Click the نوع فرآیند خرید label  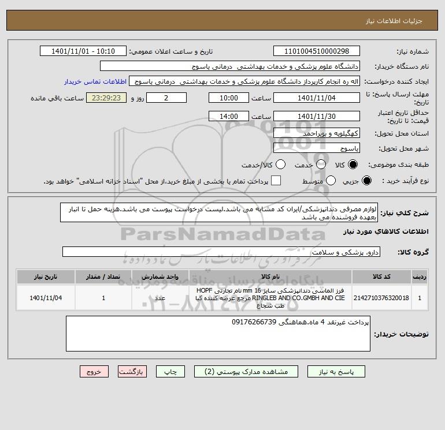pyautogui.click(x=405, y=181)
